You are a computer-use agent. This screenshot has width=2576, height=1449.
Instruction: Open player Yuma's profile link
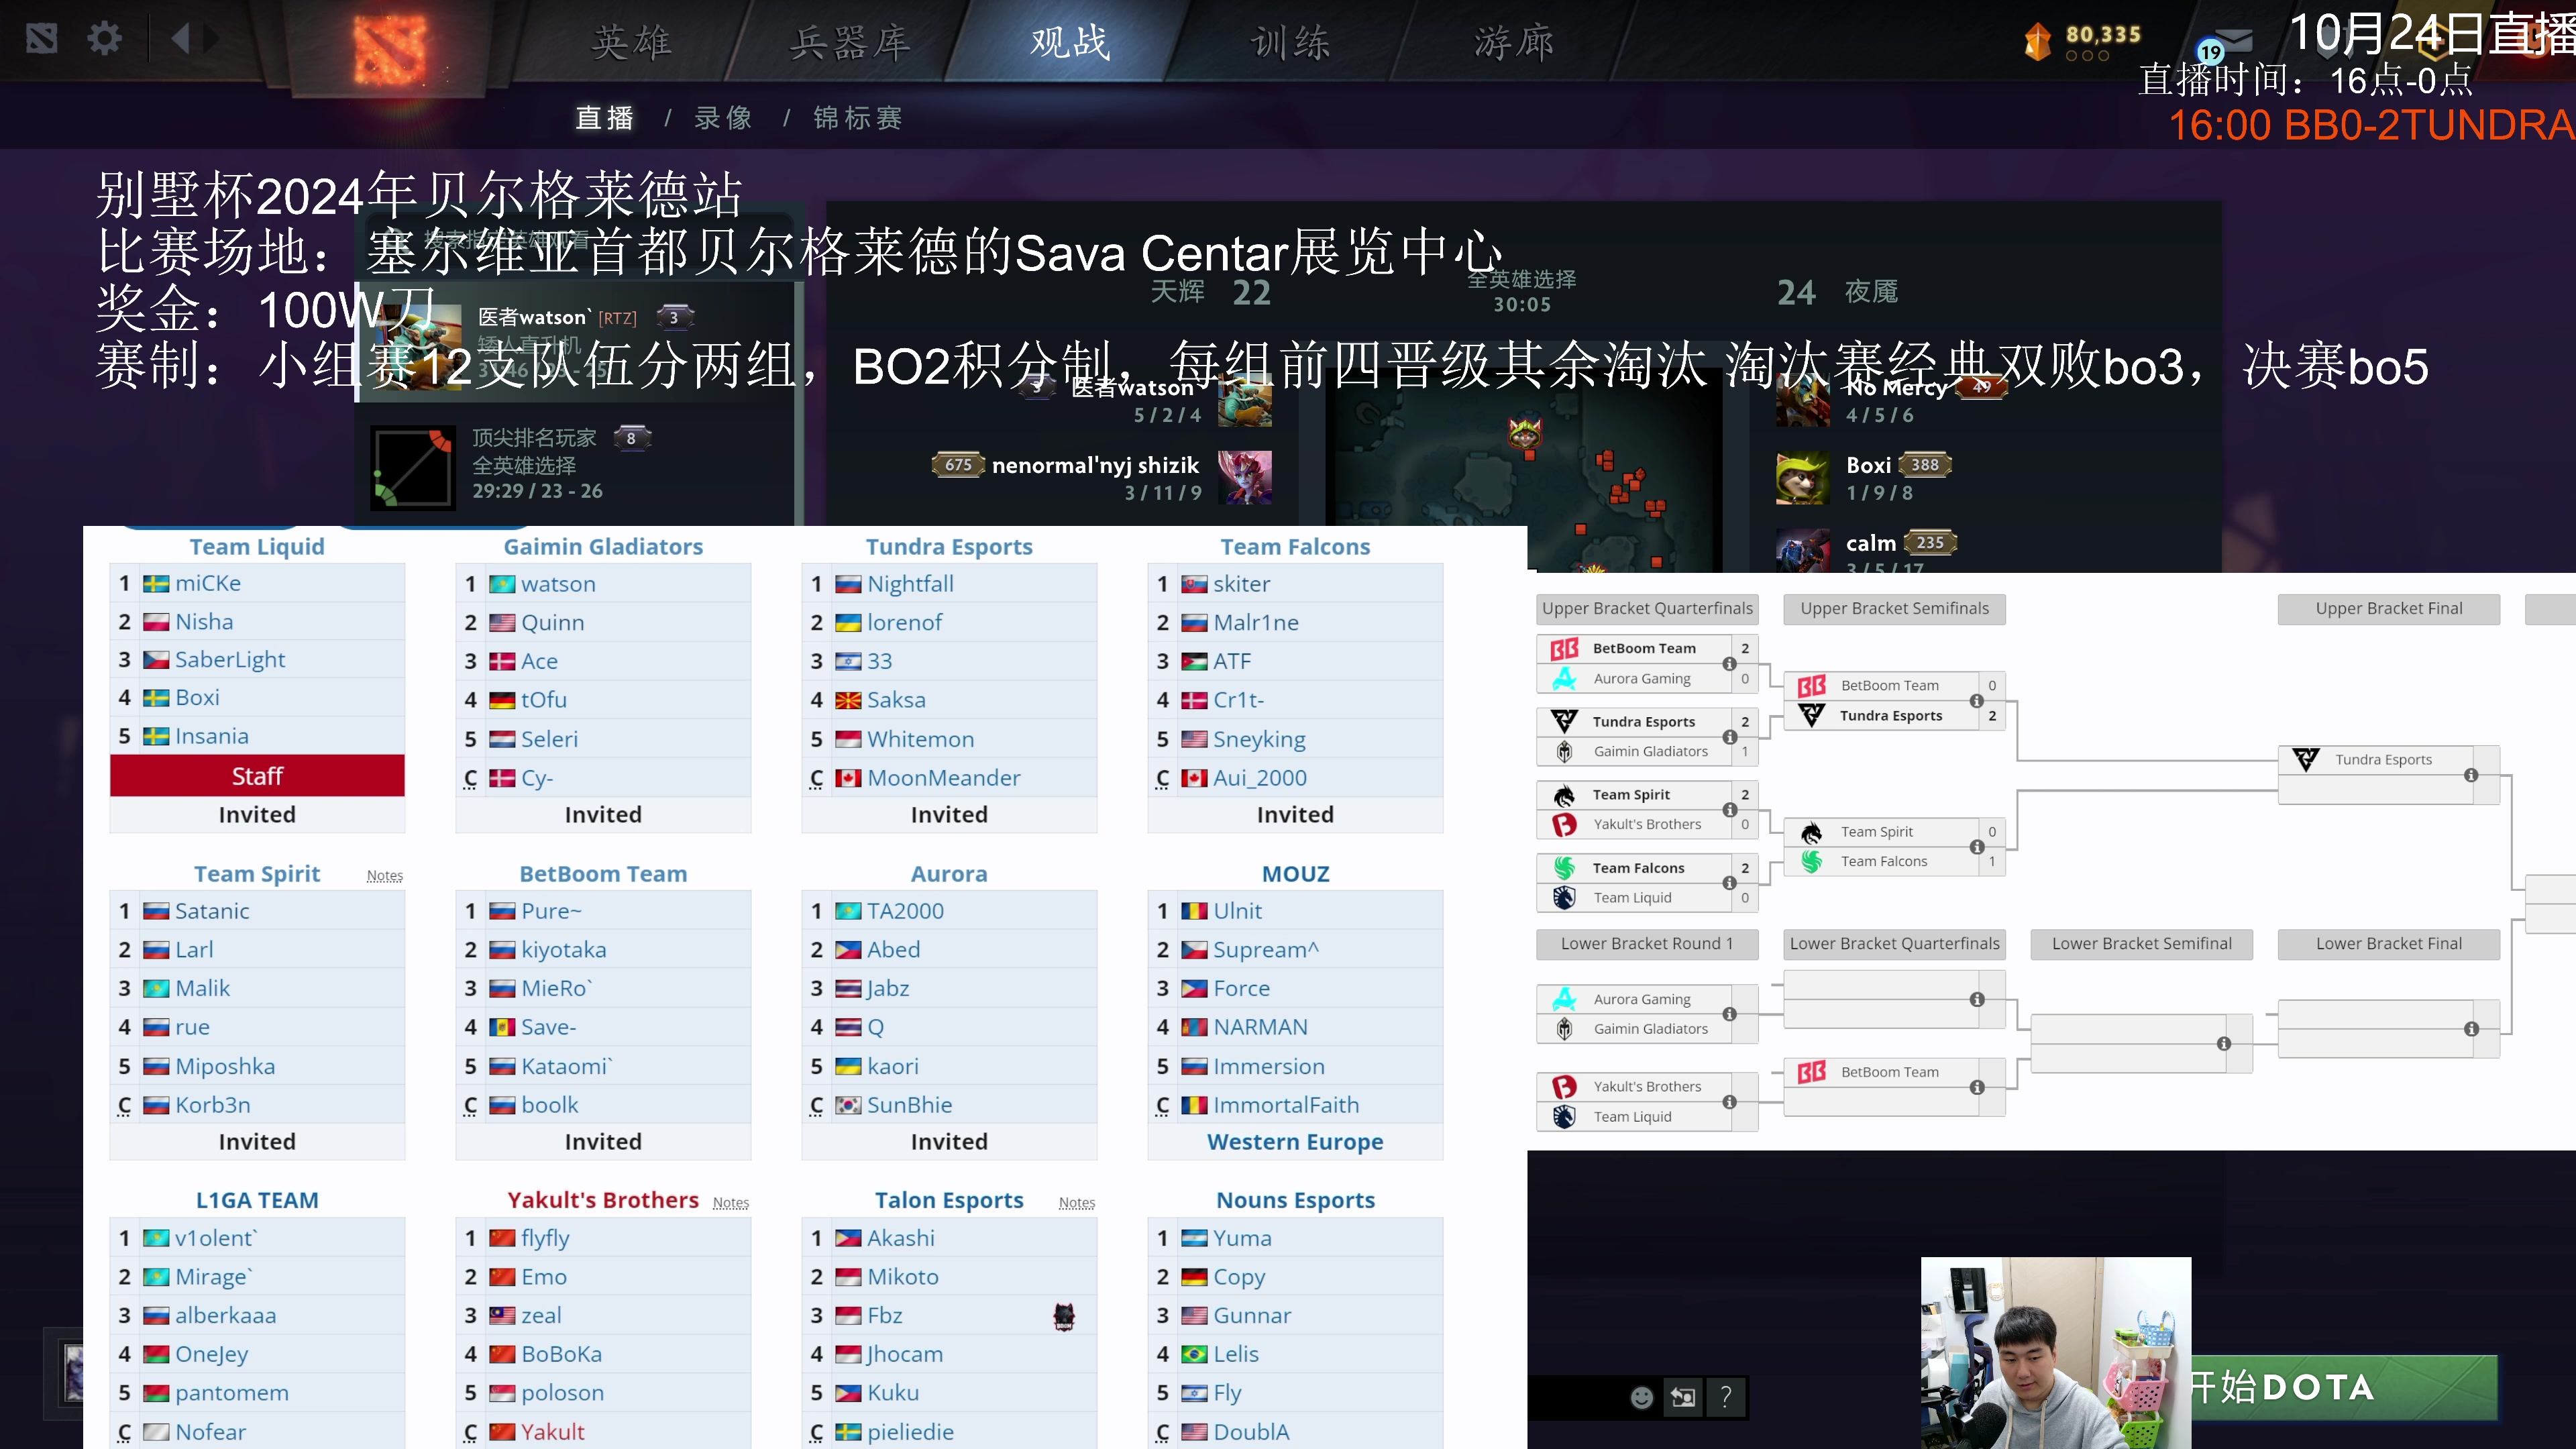click(x=1242, y=1238)
